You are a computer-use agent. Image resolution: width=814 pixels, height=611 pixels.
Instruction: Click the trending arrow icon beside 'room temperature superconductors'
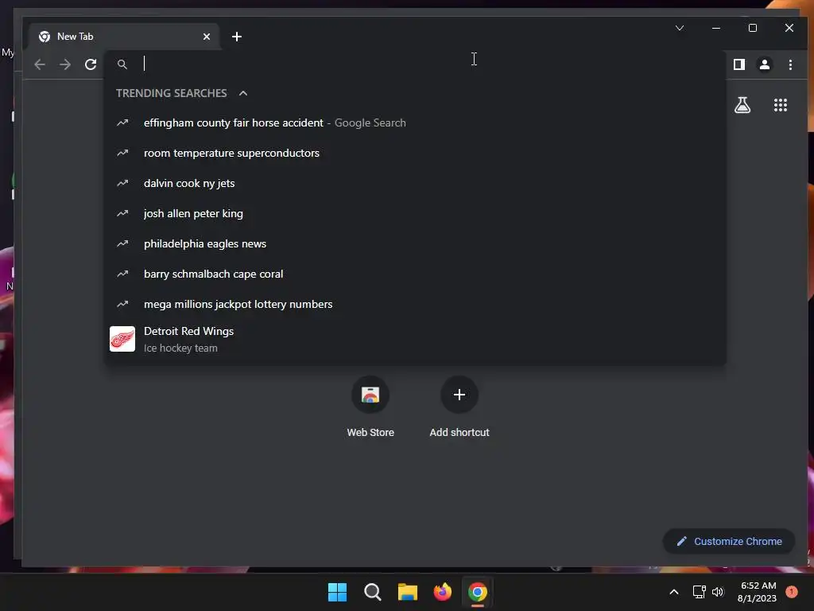122,154
